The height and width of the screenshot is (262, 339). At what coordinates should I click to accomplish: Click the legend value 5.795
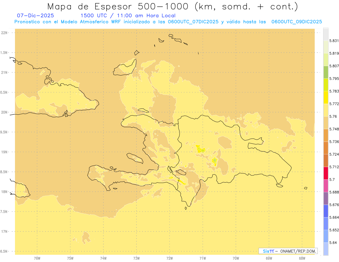(334, 79)
